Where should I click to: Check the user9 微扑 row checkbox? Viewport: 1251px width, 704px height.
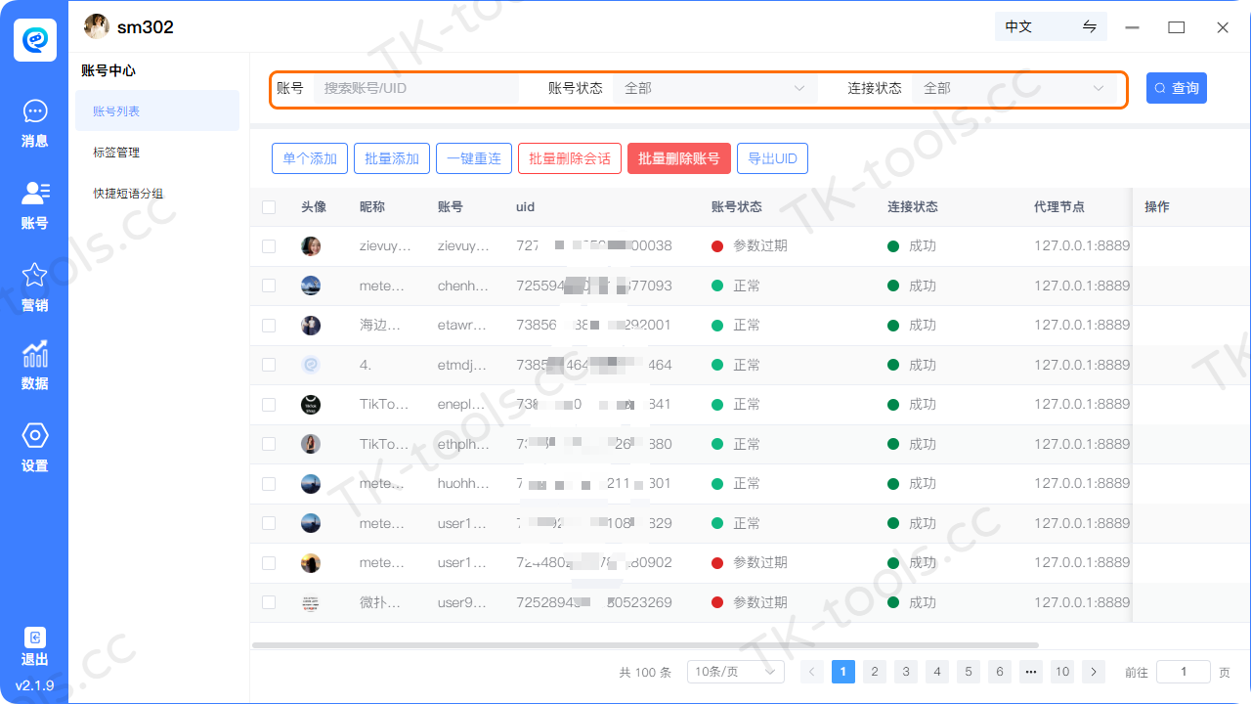tap(269, 602)
